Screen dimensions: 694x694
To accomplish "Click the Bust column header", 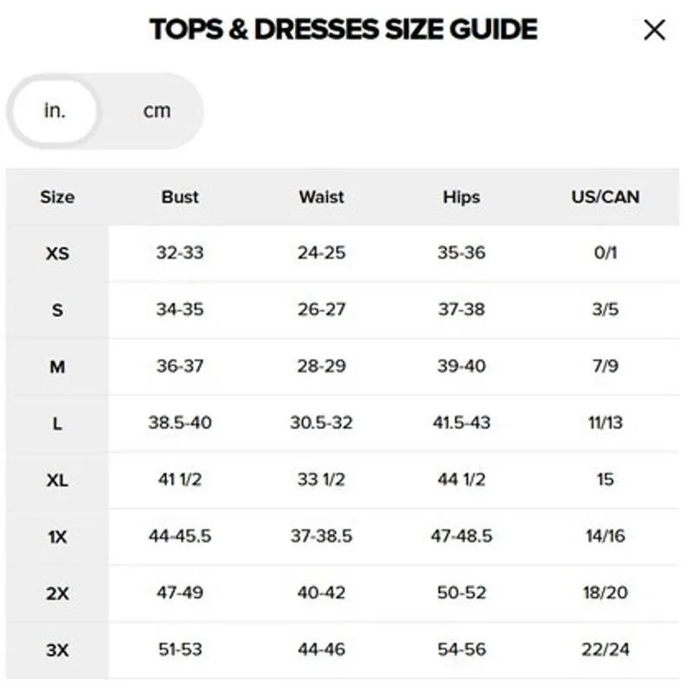I will click(180, 197).
